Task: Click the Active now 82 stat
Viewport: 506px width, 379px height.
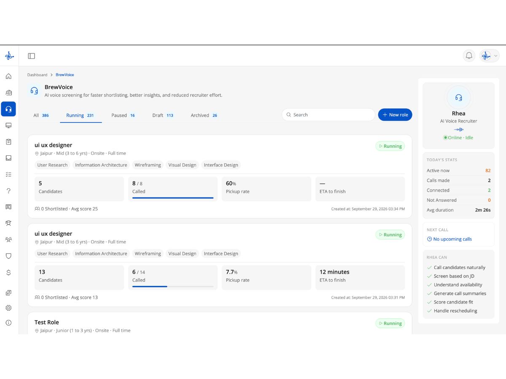Action: coord(459,171)
